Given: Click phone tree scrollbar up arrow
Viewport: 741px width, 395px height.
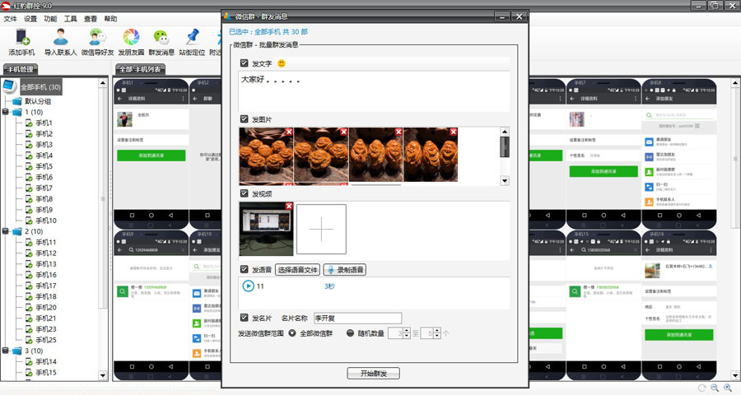Looking at the screenshot, I should coord(103,83).
